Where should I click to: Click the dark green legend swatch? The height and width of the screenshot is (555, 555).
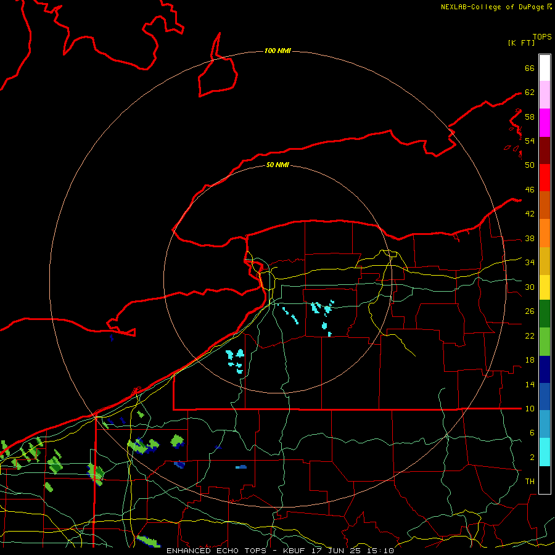pyautogui.click(x=545, y=314)
